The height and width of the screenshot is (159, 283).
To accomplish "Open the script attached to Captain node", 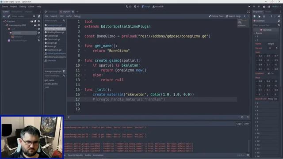I will (35, 21).
